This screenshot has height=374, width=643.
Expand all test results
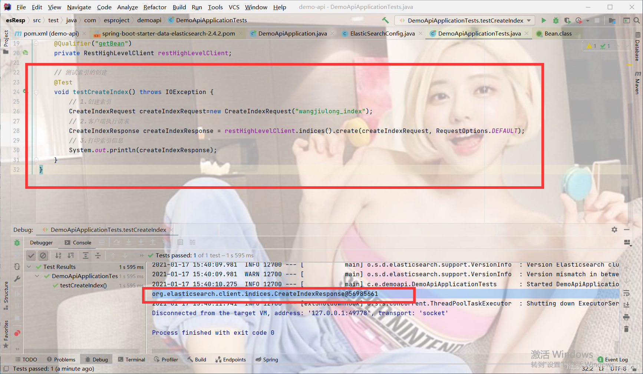[x=86, y=255]
